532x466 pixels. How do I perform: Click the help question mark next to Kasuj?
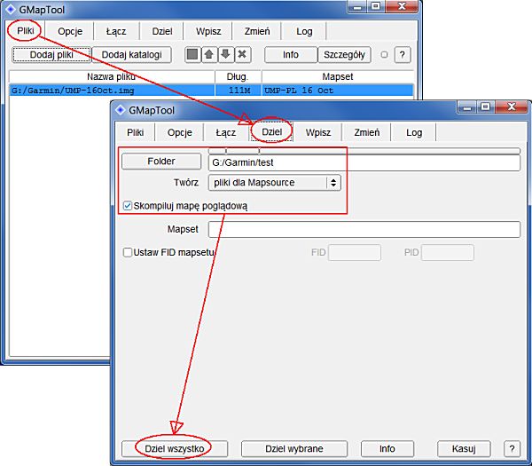[x=511, y=448]
